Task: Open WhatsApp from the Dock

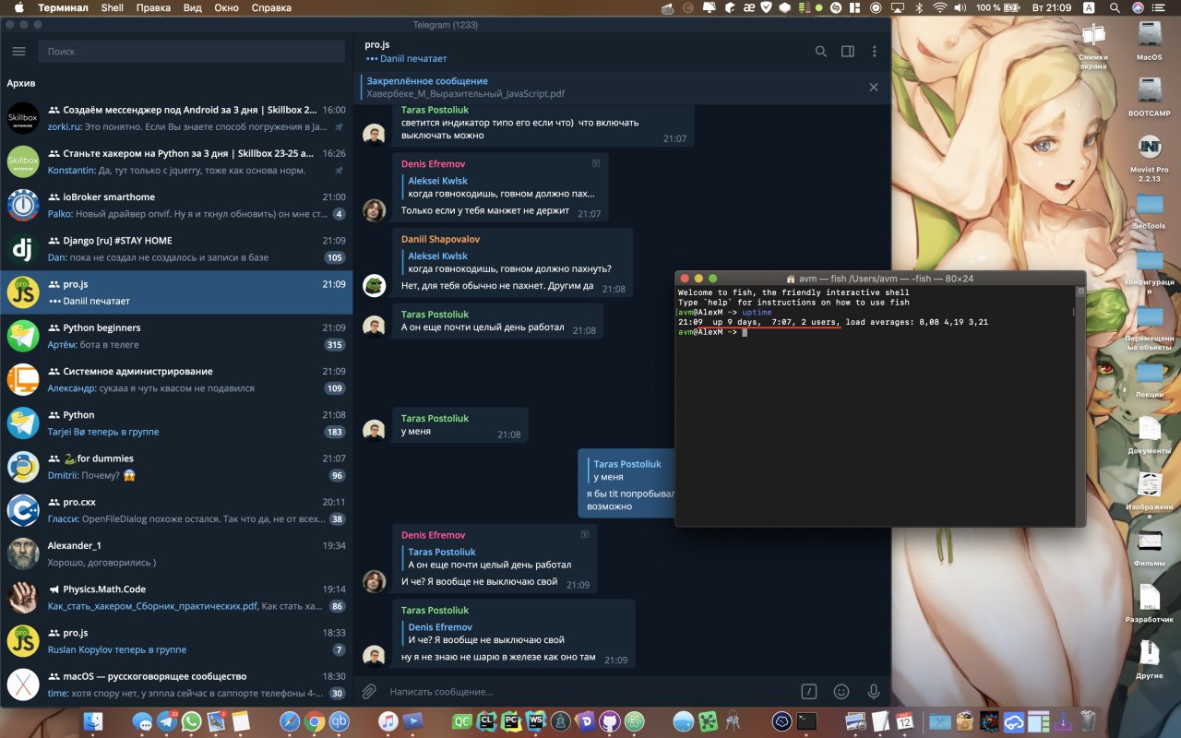Action: coord(192,721)
